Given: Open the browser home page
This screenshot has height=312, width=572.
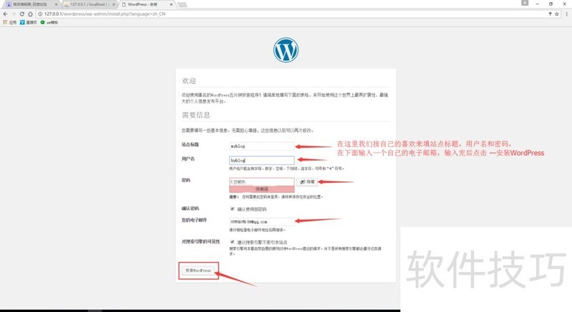Looking at the screenshot, I should [x=30, y=14].
